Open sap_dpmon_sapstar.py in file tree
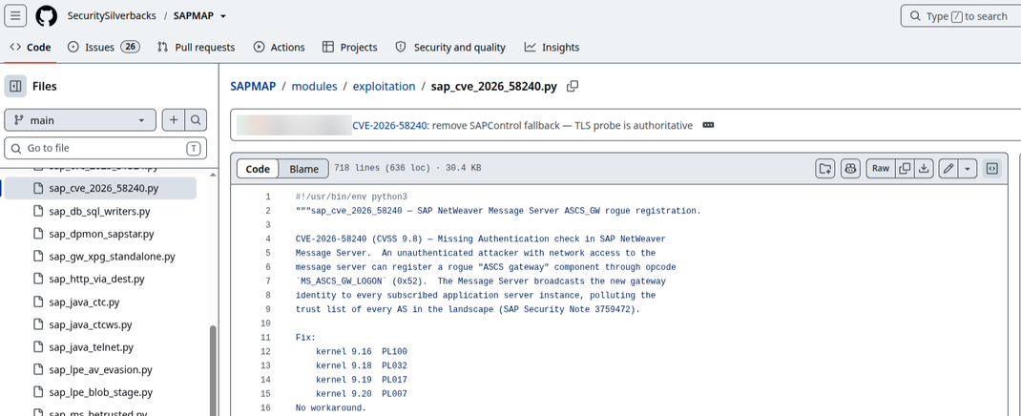 point(100,234)
